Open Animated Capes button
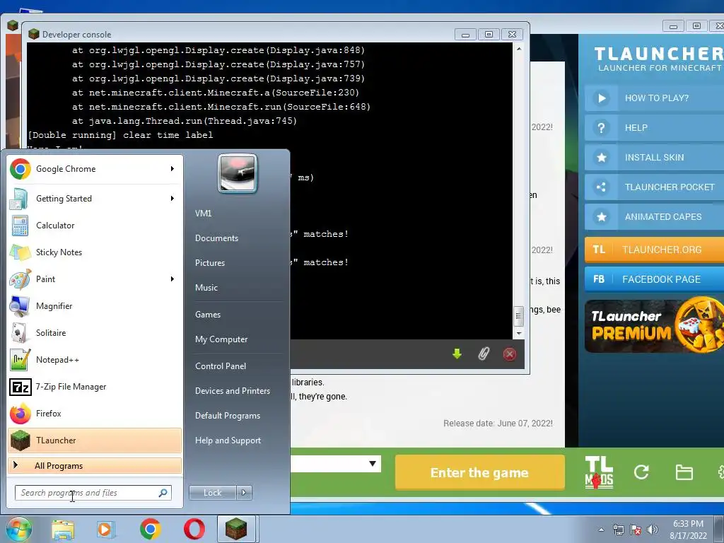Viewport: 724px width, 543px height. [654, 216]
